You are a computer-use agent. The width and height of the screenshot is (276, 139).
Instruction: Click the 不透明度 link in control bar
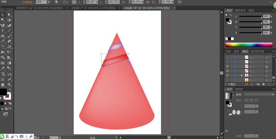(x=28, y=2)
